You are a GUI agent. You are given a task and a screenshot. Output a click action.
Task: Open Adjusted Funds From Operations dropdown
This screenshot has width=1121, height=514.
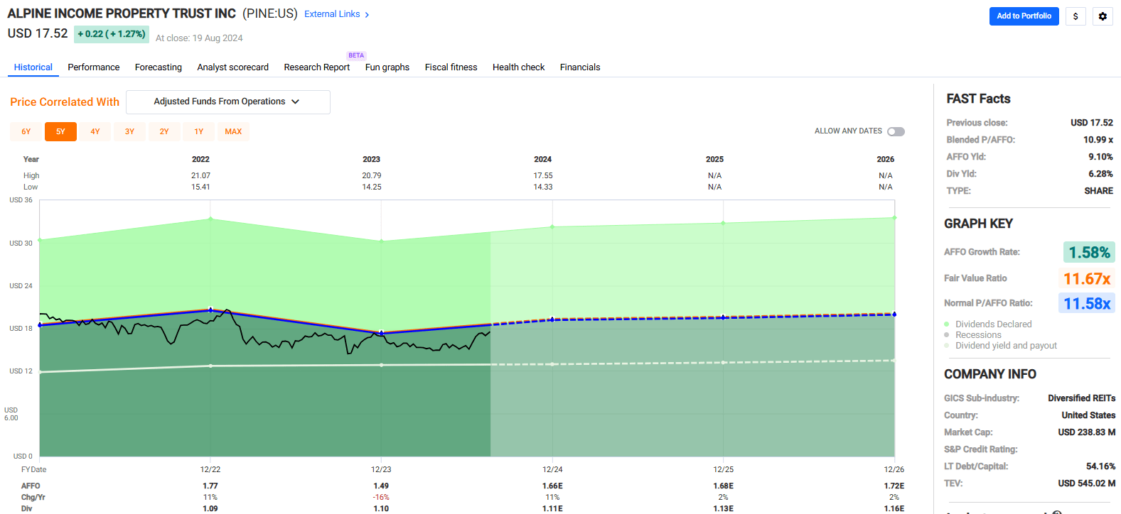pyautogui.click(x=227, y=102)
